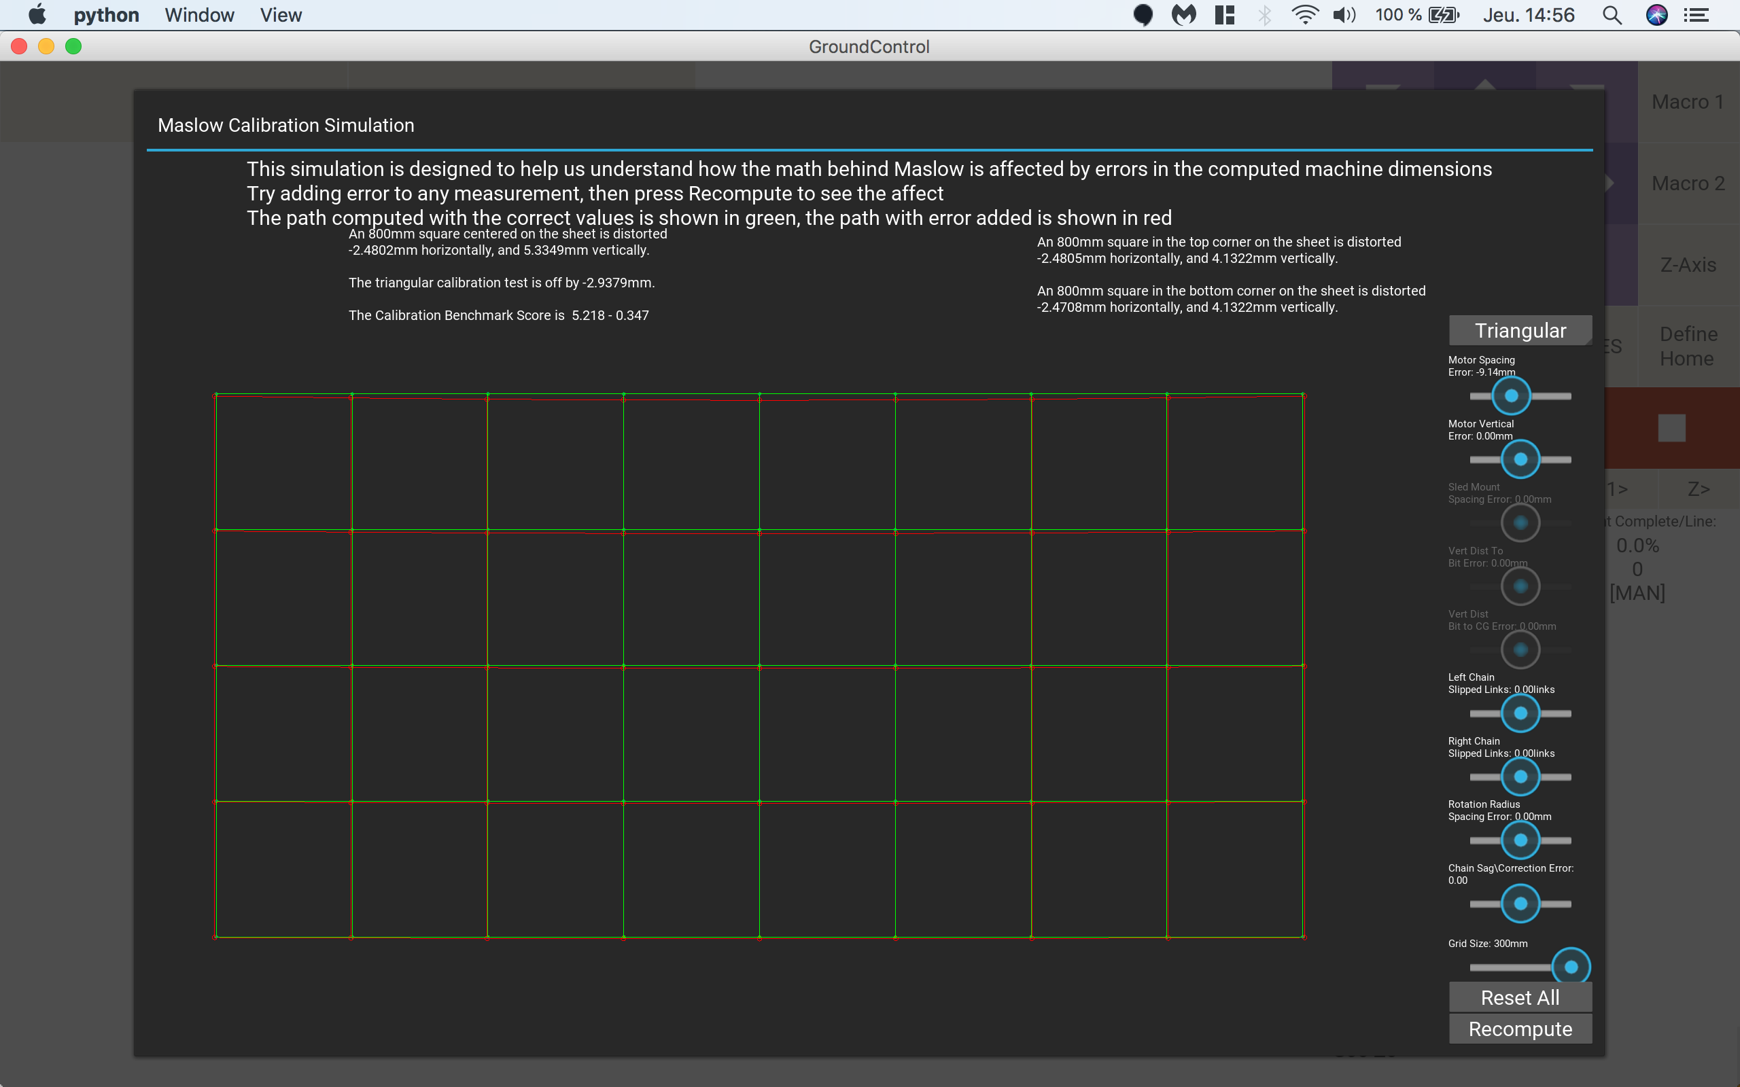Click the Wi-Fi status icon
This screenshot has height=1087, width=1740.
1304,15
